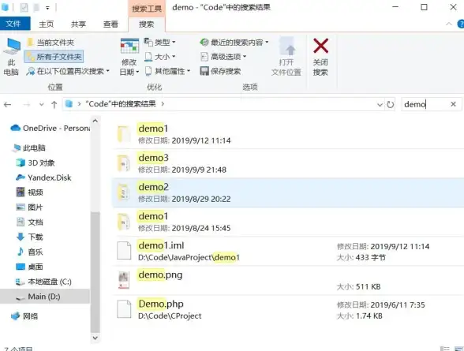This screenshot has height=351, width=464.
Task: Clear the search box with X
Action: point(453,104)
